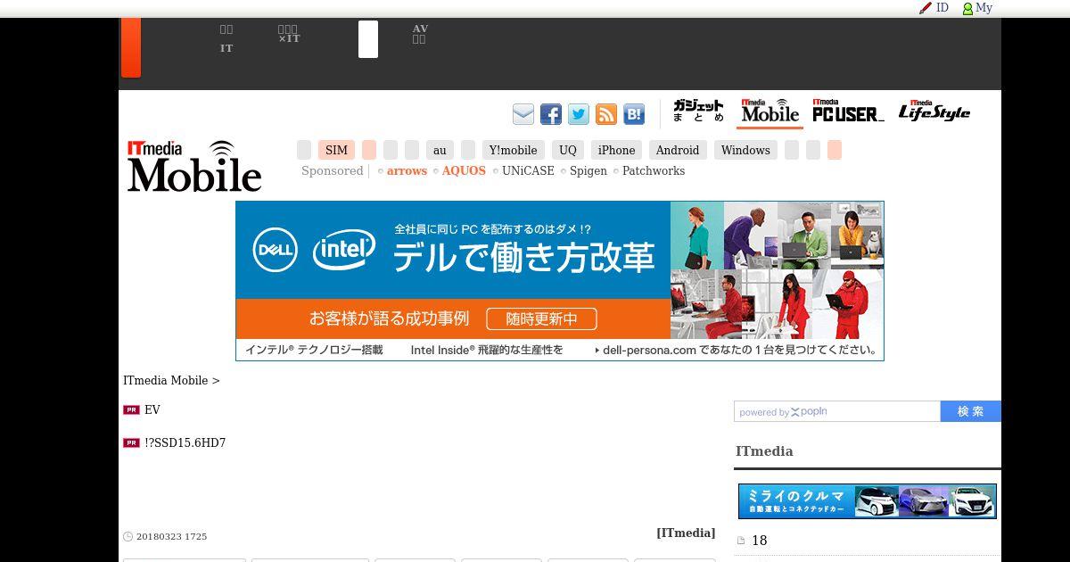Click the orange block in top bar
1070x562 pixels.
point(131,47)
